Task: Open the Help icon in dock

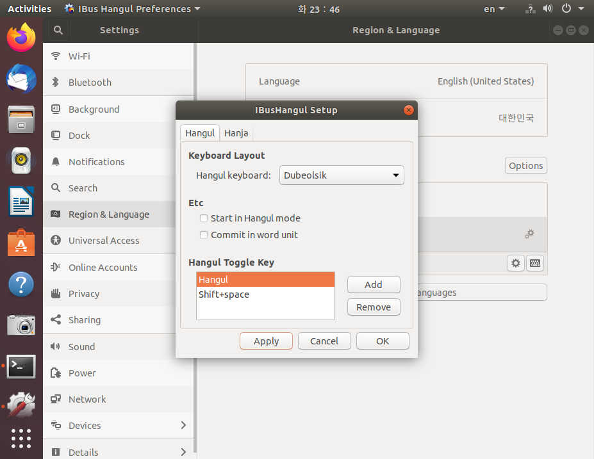Action: [x=21, y=284]
